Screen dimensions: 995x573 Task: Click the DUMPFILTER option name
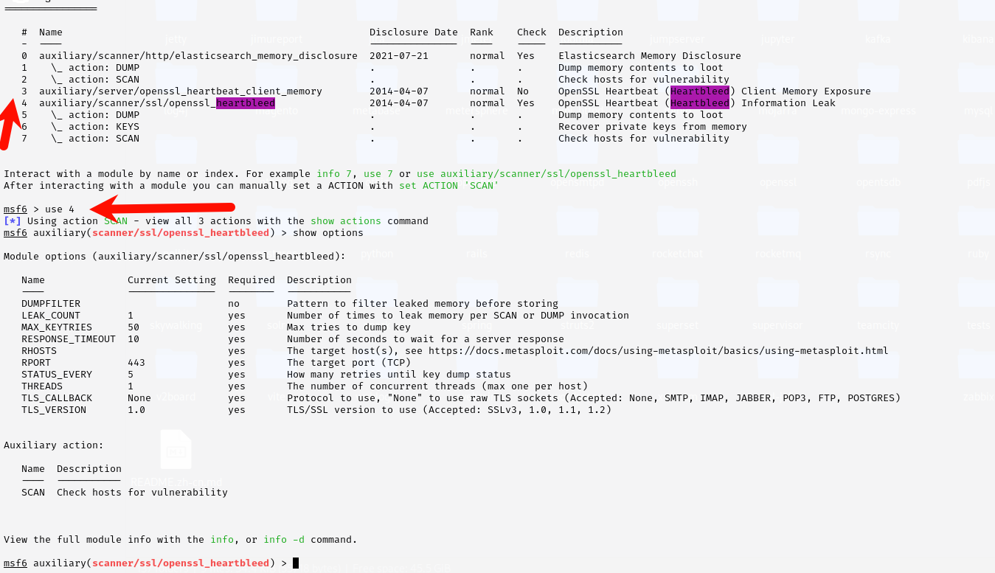pyautogui.click(x=51, y=304)
